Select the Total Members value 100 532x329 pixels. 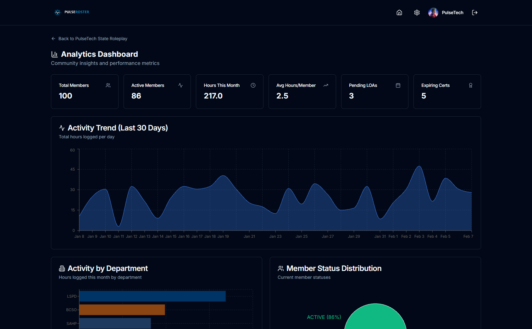(65, 96)
